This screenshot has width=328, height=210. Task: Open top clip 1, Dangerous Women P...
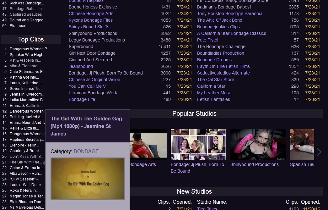[x=29, y=49]
